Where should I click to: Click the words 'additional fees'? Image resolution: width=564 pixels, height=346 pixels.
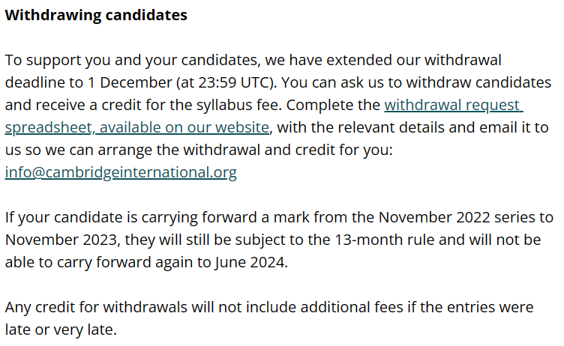click(352, 307)
